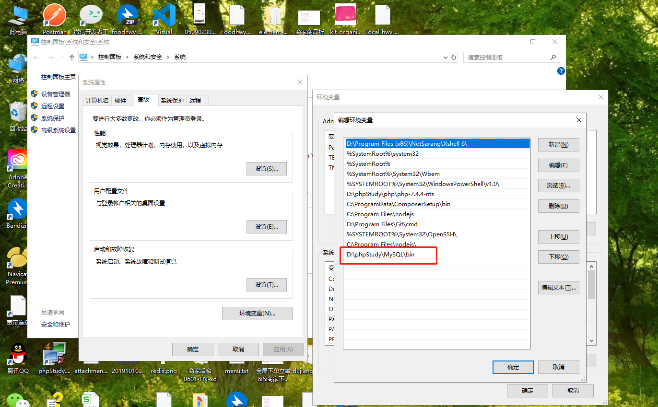Viewport: 658px width, 407px height.
Task: Switch to the 系统保护 tab
Action: [172, 100]
